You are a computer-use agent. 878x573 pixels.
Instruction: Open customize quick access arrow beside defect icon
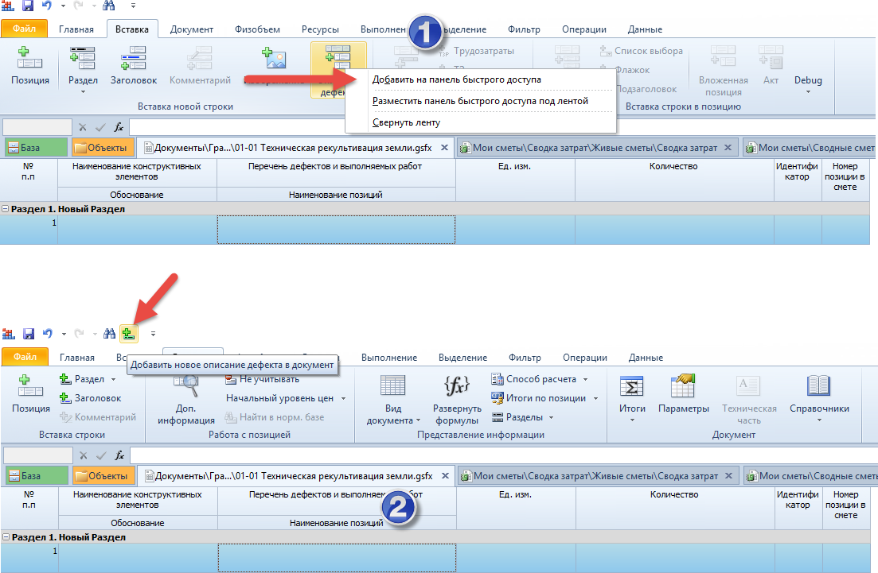153,334
